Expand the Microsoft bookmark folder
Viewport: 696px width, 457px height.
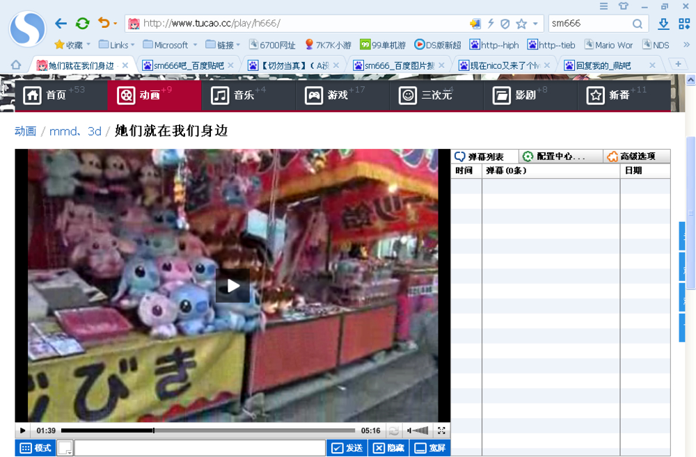pyautogui.click(x=170, y=45)
